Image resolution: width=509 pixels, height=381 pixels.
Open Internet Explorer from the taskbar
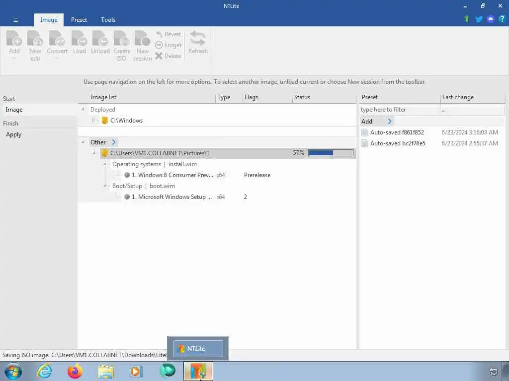click(44, 371)
